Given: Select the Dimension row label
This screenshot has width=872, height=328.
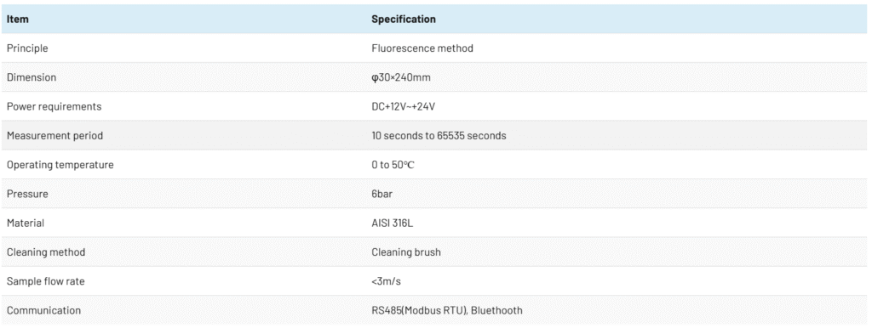Looking at the screenshot, I should pyautogui.click(x=32, y=77).
